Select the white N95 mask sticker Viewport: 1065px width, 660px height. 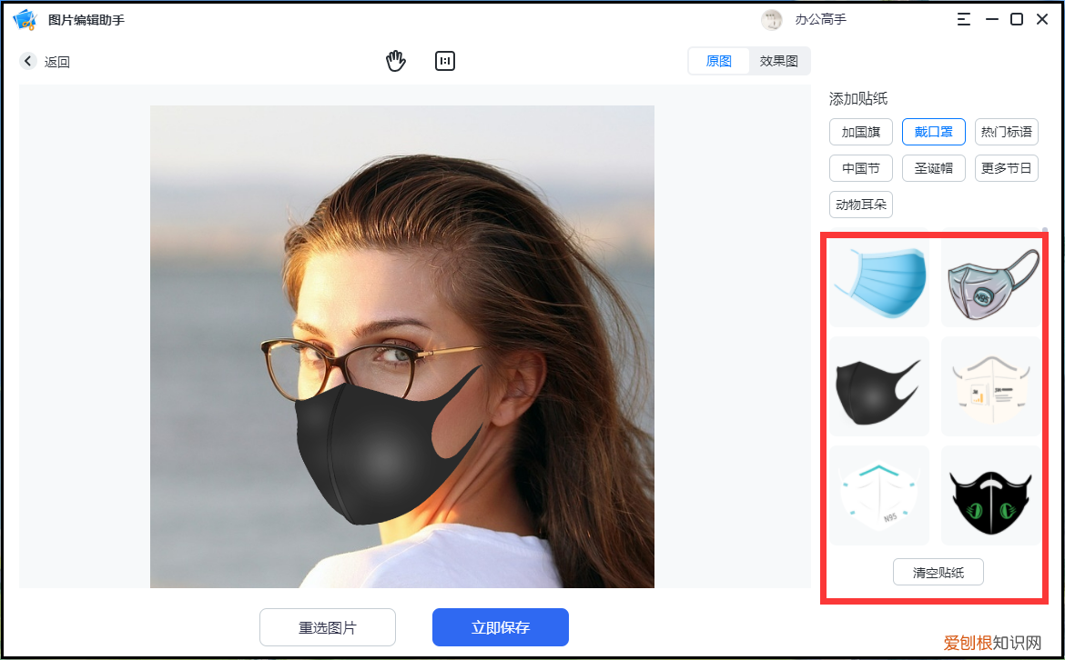click(x=878, y=495)
